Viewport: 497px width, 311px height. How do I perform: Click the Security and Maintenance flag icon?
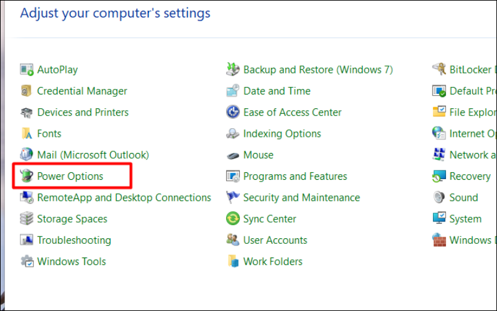coord(233,198)
